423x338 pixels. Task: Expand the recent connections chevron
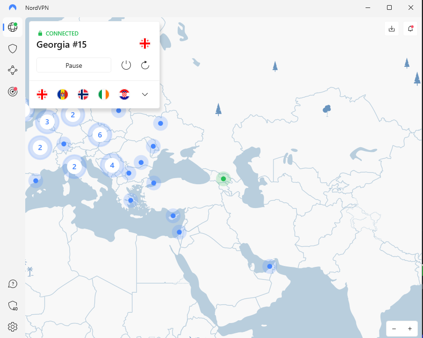point(145,94)
